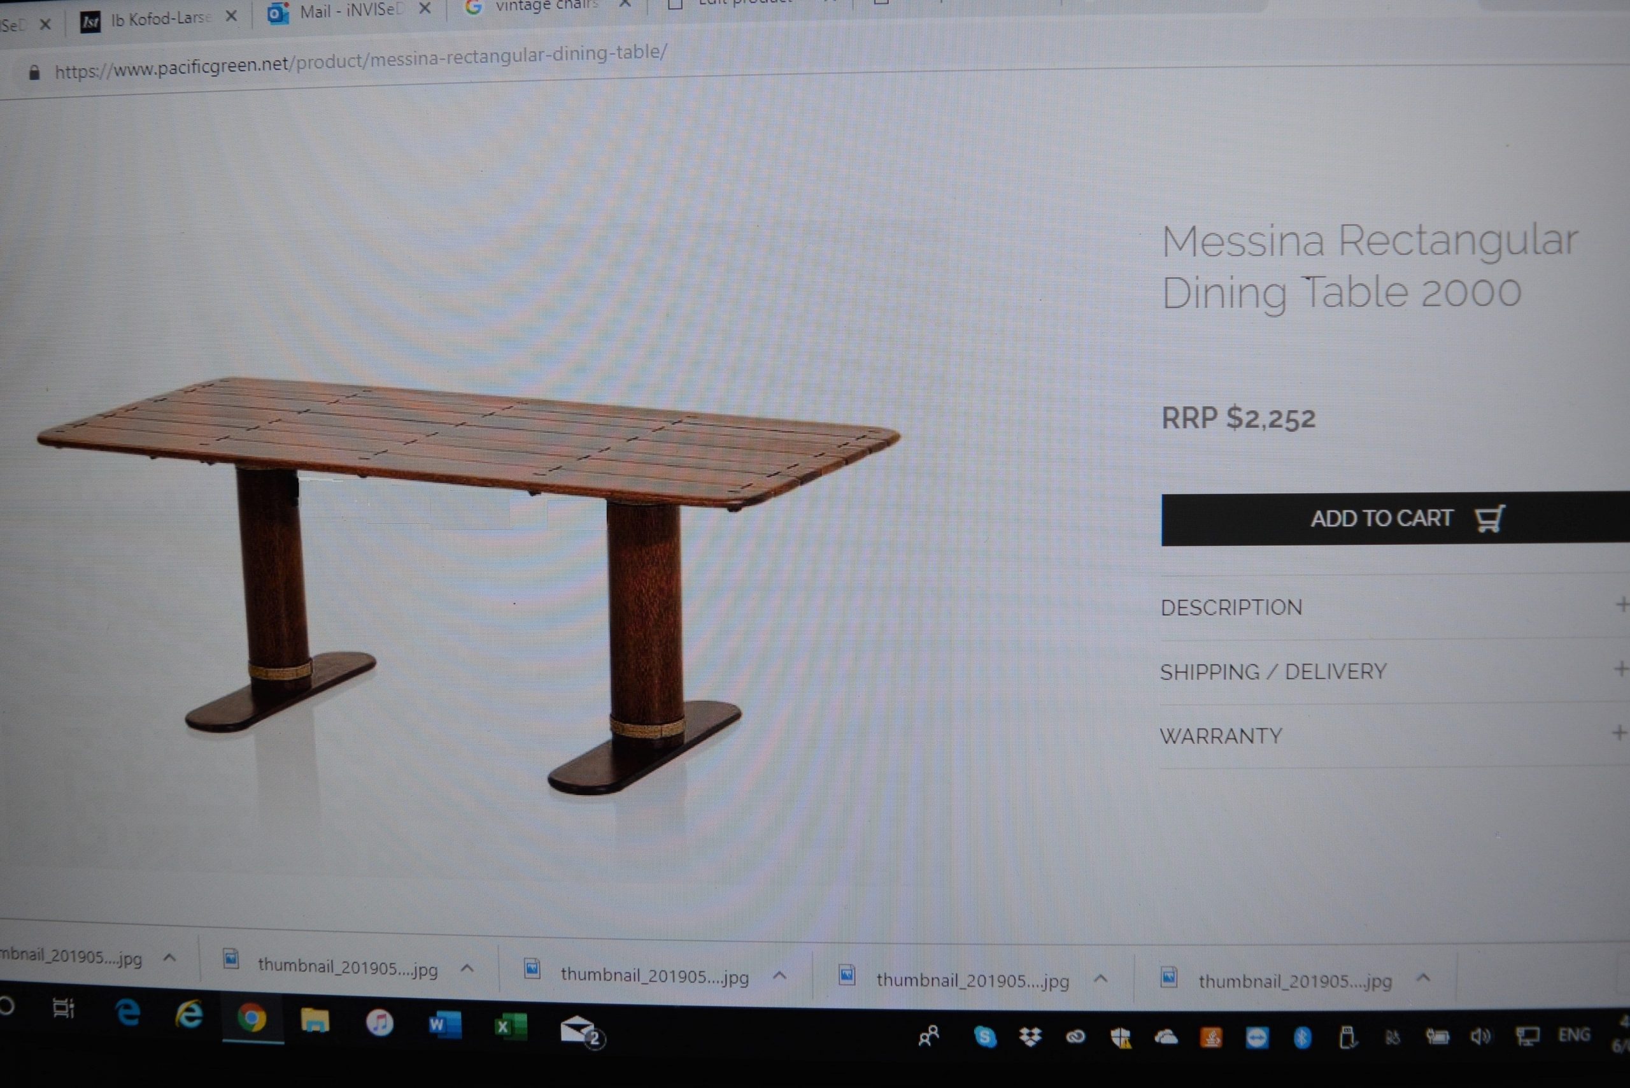
Task: Open Skype icon in system tray
Action: tap(985, 1036)
